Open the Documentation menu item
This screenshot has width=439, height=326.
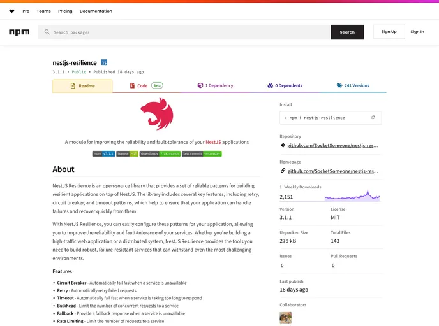pyautogui.click(x=96, y=11)
